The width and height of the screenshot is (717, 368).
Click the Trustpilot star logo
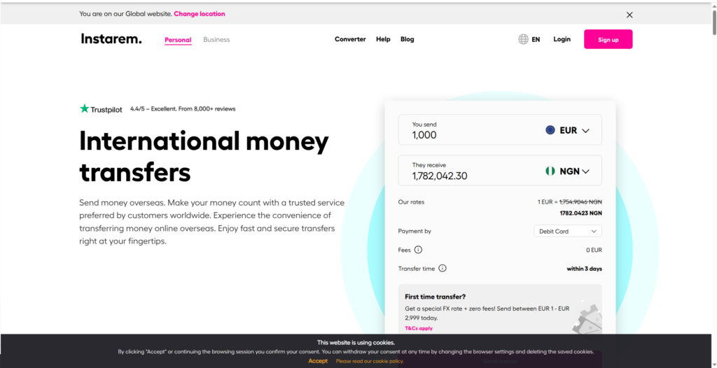[84, 109]
